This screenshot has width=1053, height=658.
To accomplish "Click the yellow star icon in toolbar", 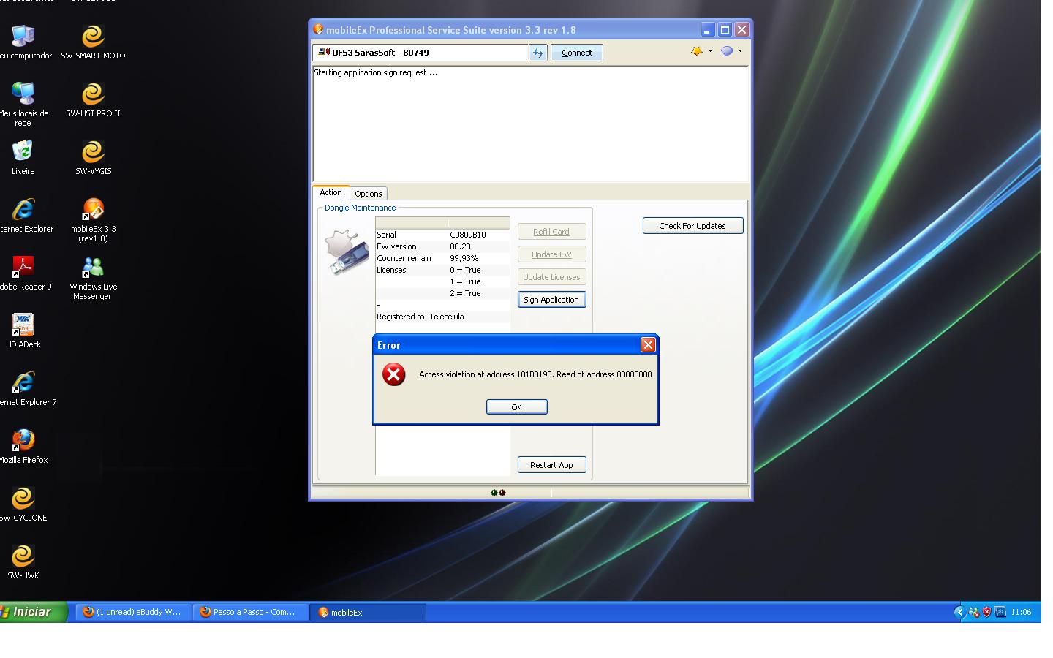I will tap(696, 51).
